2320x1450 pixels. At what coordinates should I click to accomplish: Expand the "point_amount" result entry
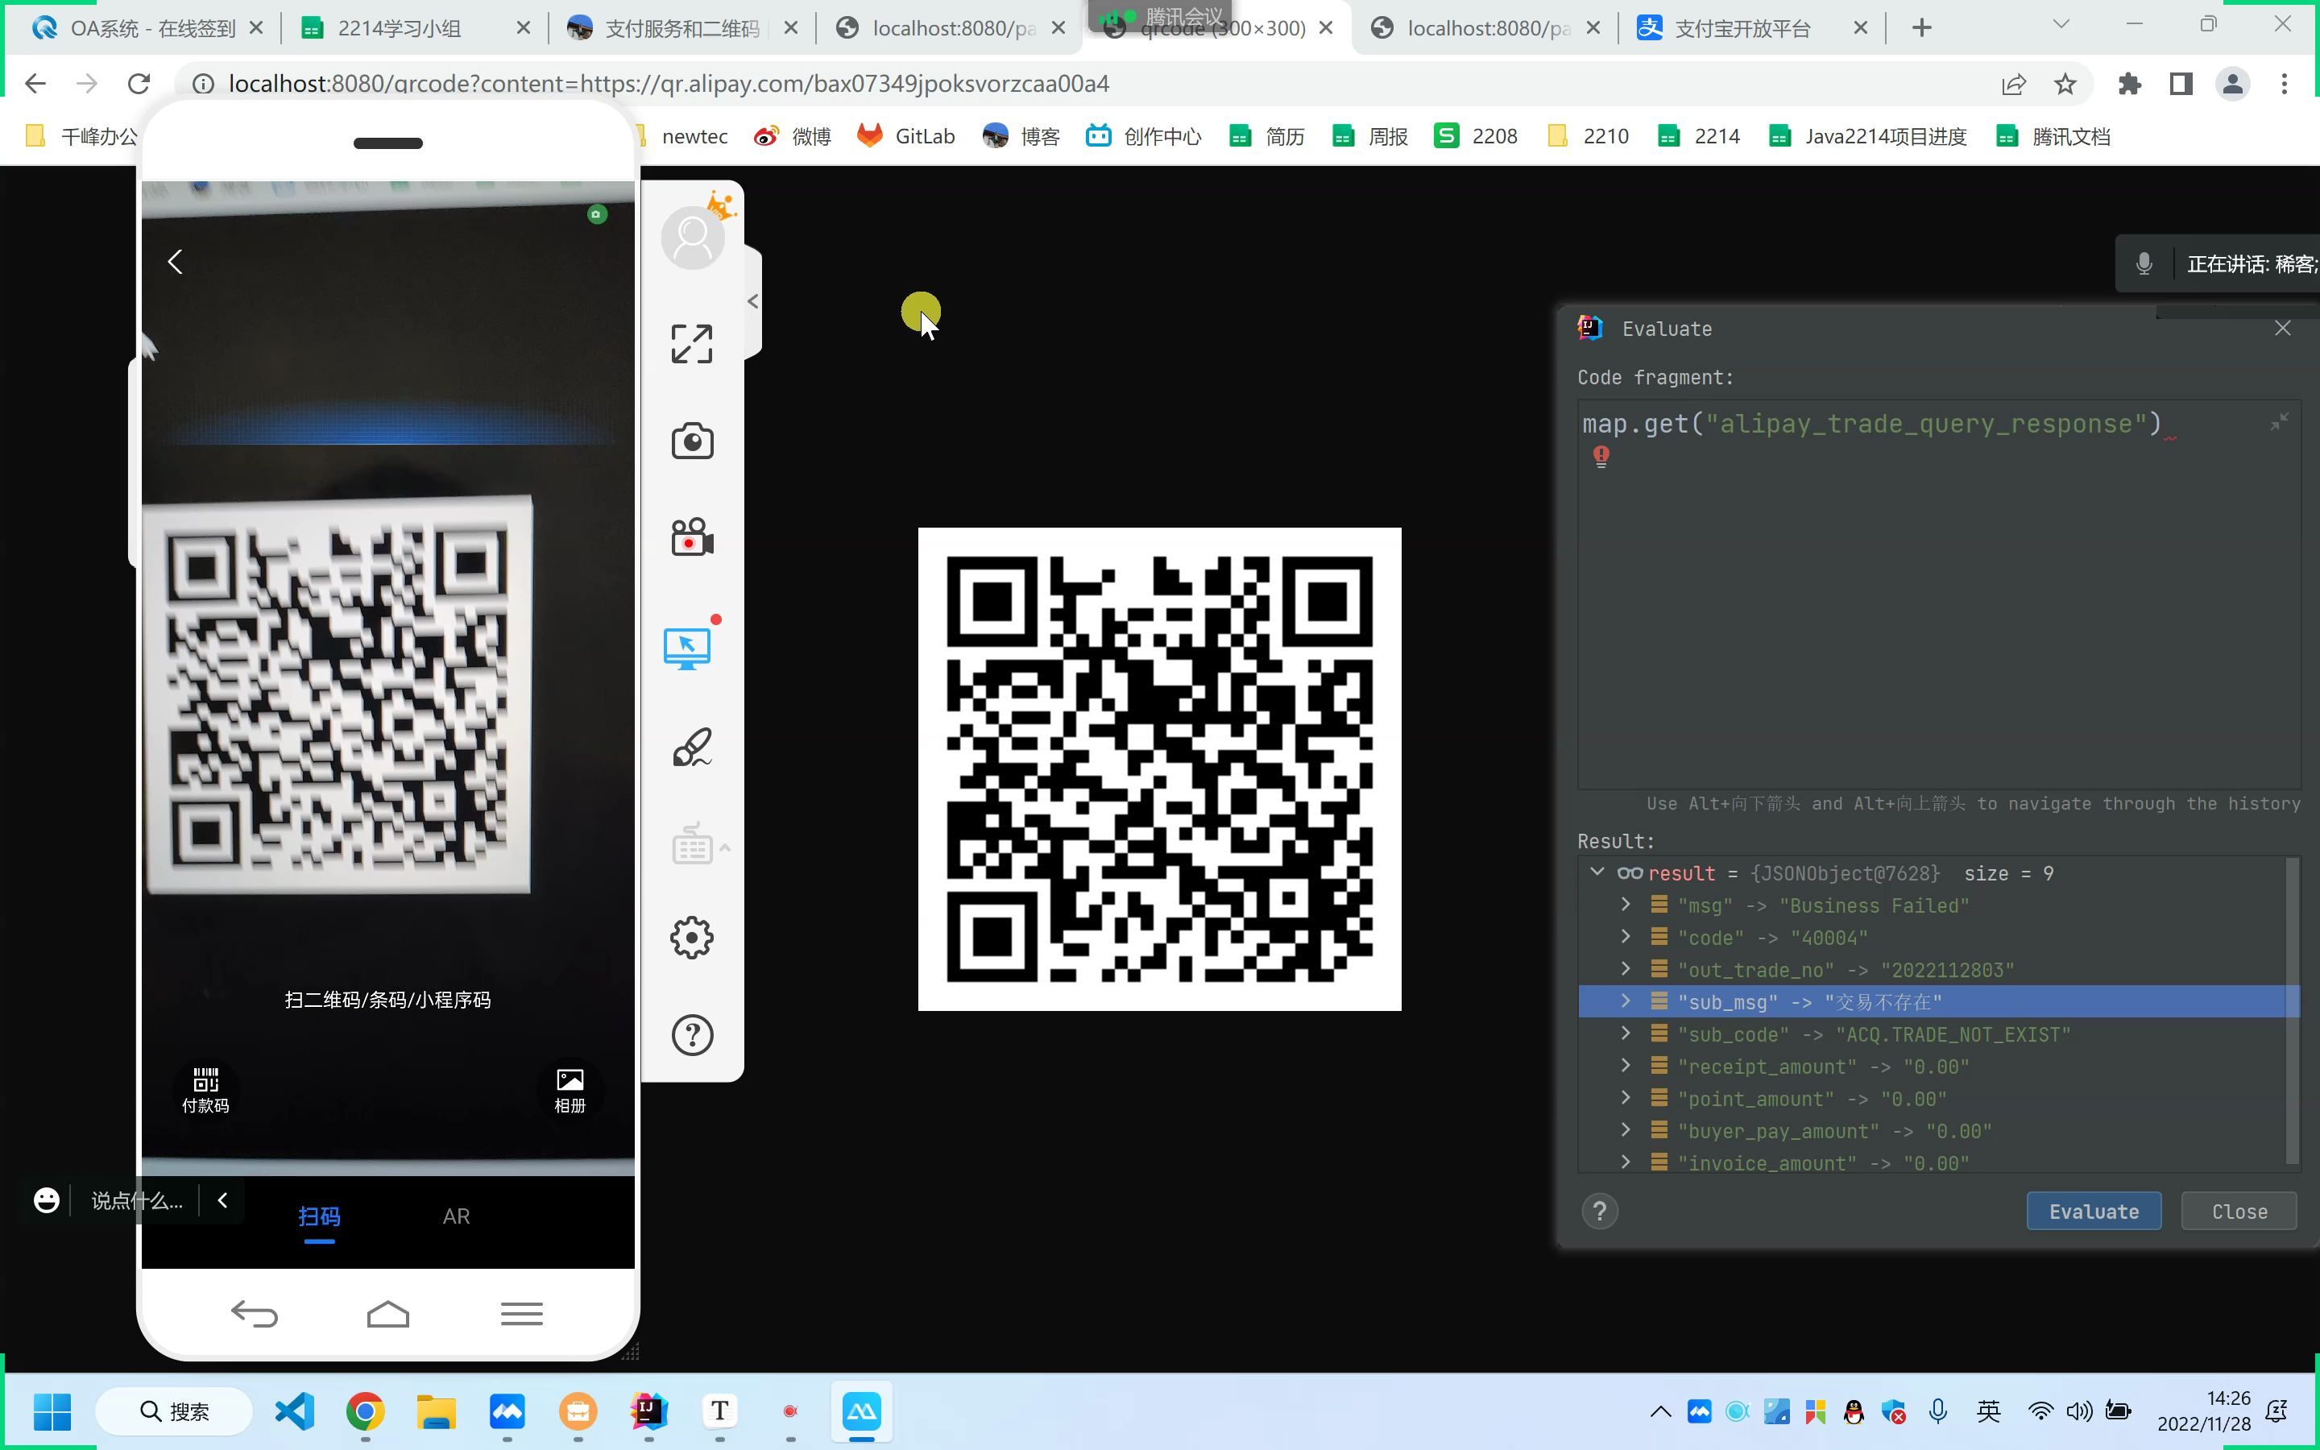pos(1625,1098)
